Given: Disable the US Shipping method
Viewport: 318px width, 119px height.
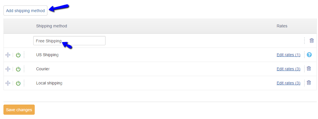Looking at the screenshot, I should [18, 55].
